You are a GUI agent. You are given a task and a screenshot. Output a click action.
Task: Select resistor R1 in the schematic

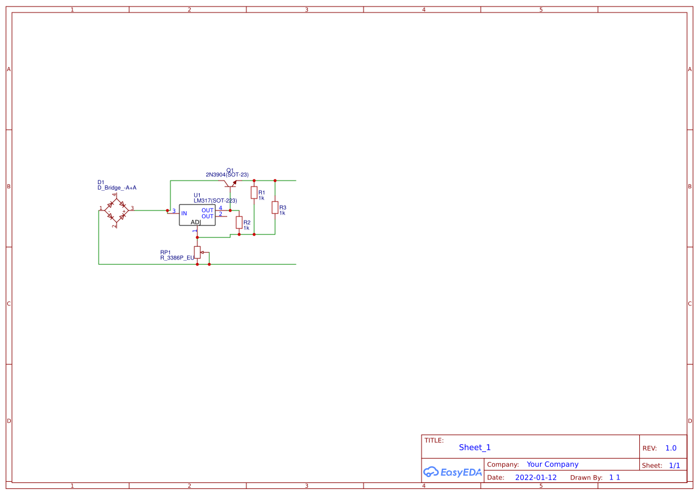click(254, 192)
